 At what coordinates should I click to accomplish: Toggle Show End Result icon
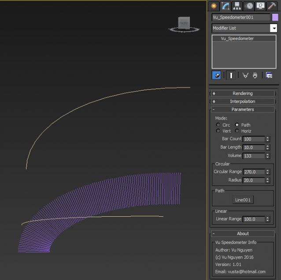pyautogui.click(x=230, y=75)
